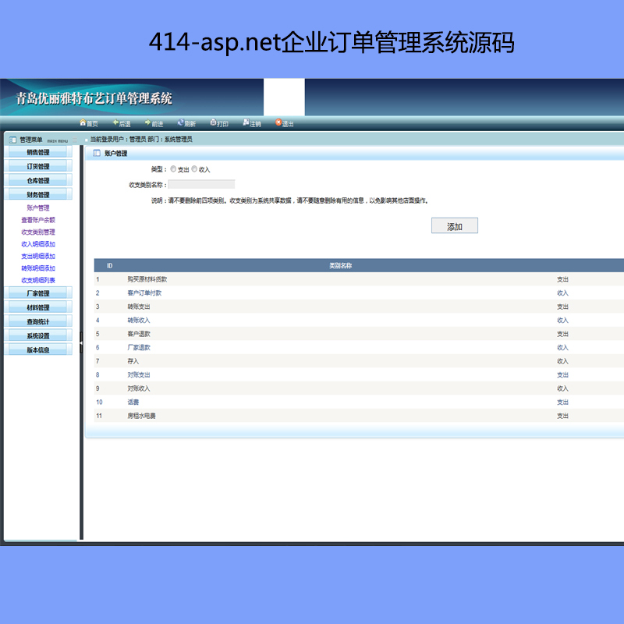The width and height of the screenshot is (624, 624).
Task: Expand the 仓库管理 menu section
Action: pyautogui.click(x=37, y=181)
